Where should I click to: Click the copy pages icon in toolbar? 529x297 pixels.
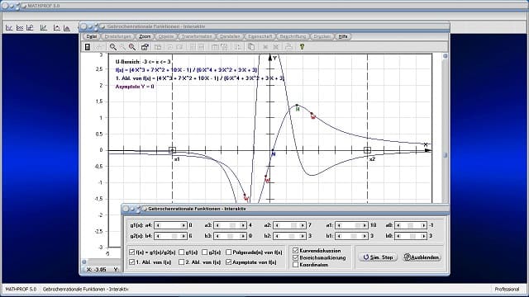tap(251, 47)
